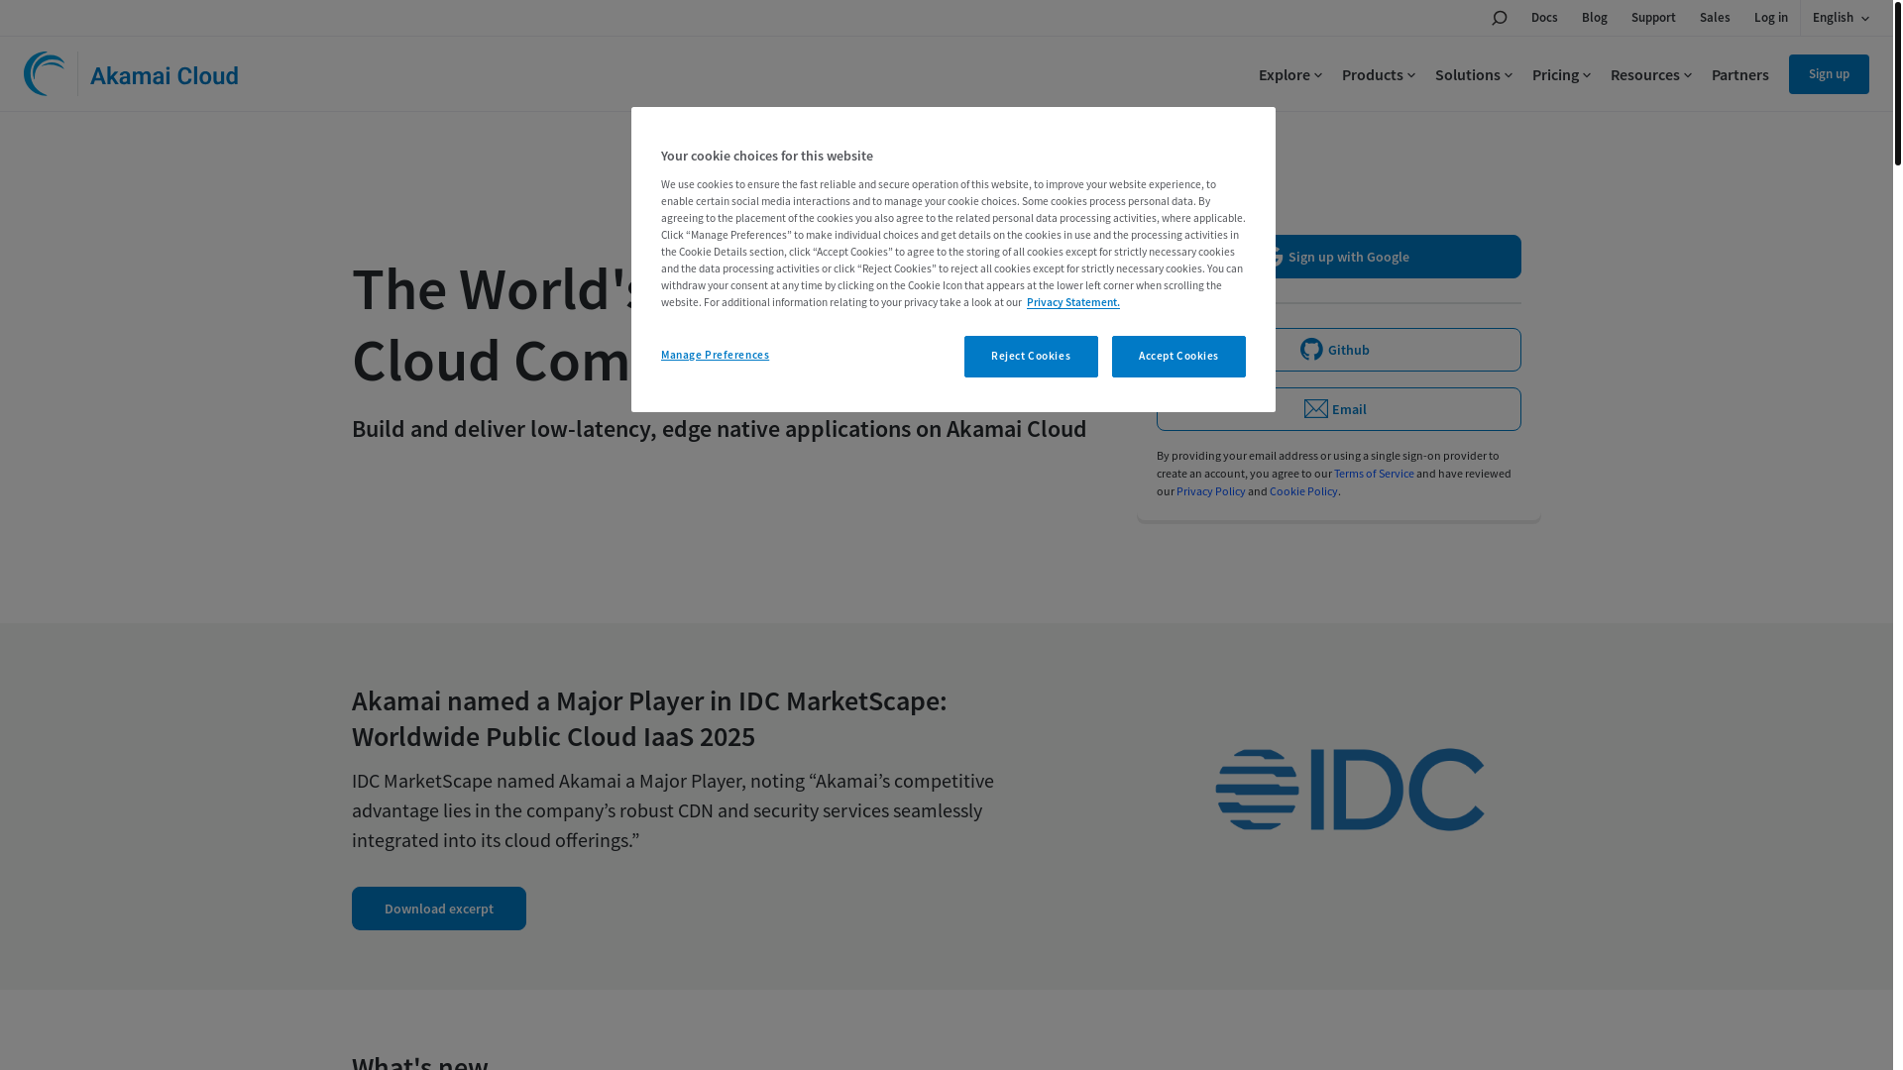Image resolution: width=1903 pixels, height=1070 pixels.
Task: Click the page vertical scrollbar
Action: (1898, 83)
